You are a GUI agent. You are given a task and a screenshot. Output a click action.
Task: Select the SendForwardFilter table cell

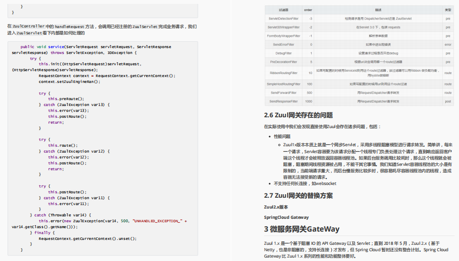point(283,93)
